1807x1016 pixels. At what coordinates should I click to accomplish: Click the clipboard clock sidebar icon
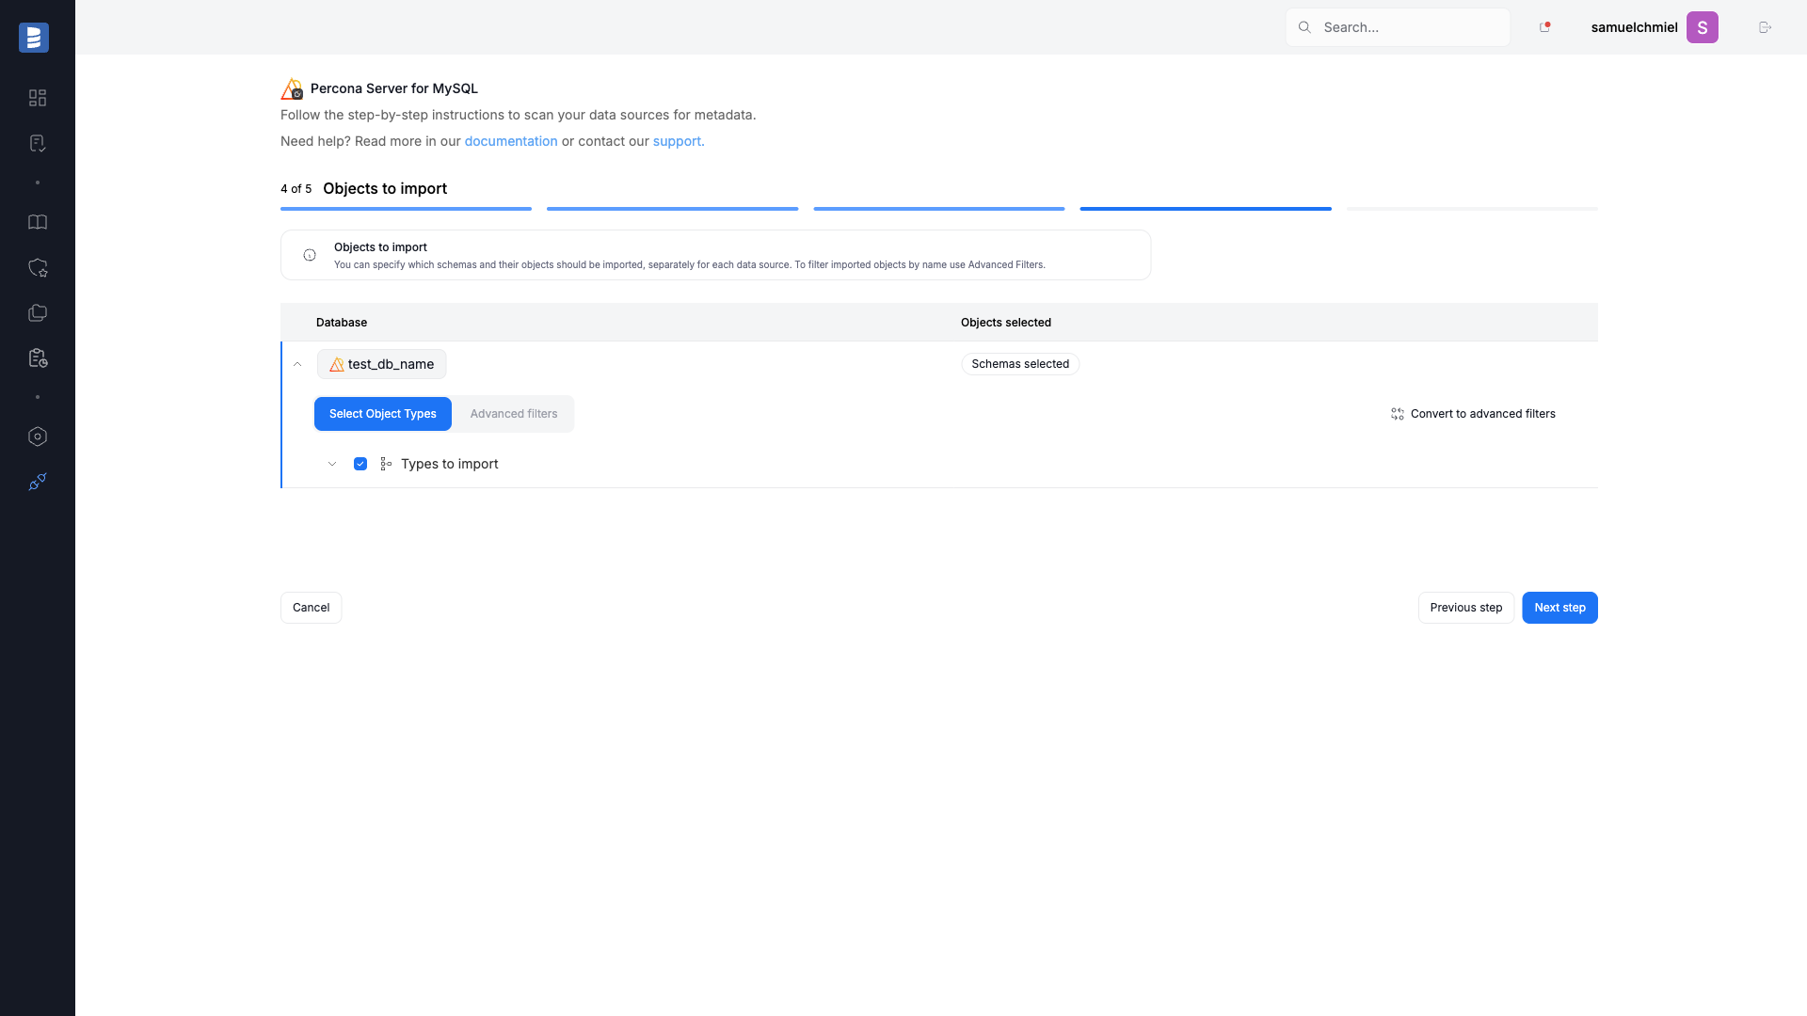tap(38, 358)
